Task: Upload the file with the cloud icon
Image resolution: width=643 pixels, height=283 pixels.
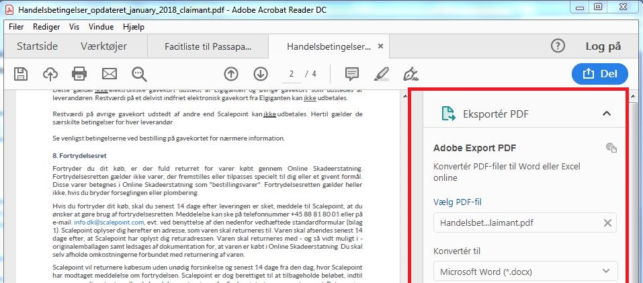Action: coord(50,74)
